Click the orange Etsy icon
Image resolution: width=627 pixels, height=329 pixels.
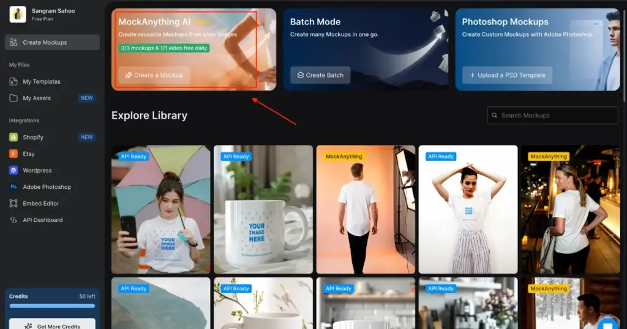(13, 153)
